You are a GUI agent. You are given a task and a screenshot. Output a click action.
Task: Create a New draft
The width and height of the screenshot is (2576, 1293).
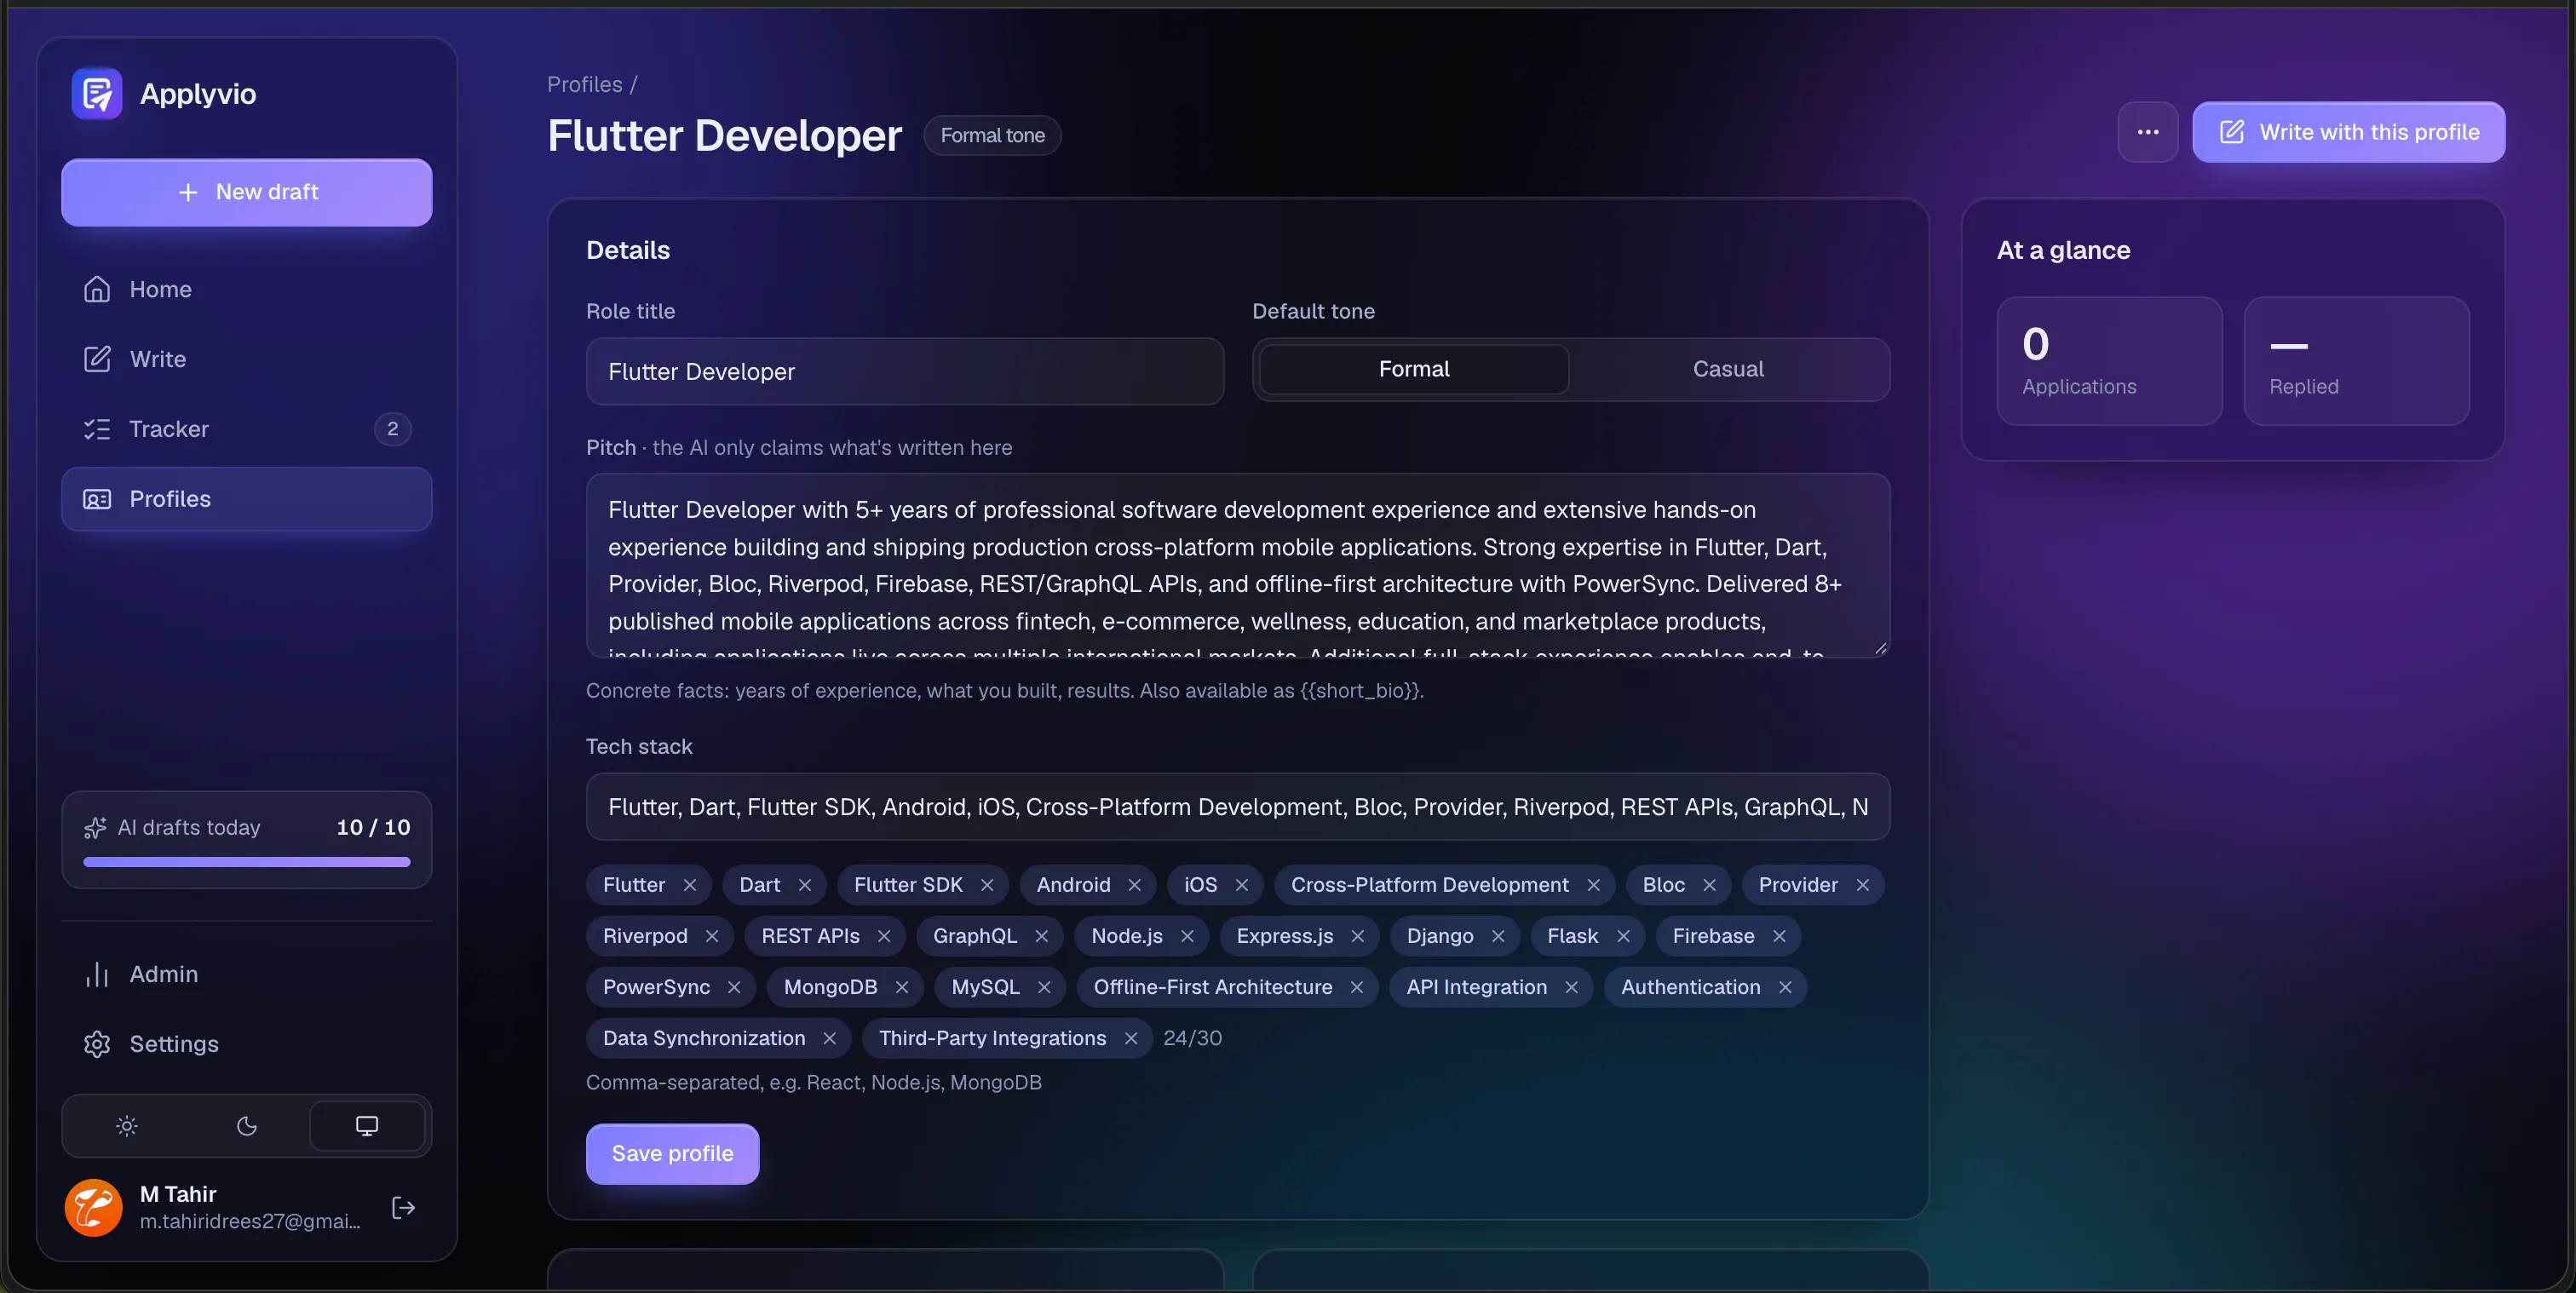click(247, 192)
